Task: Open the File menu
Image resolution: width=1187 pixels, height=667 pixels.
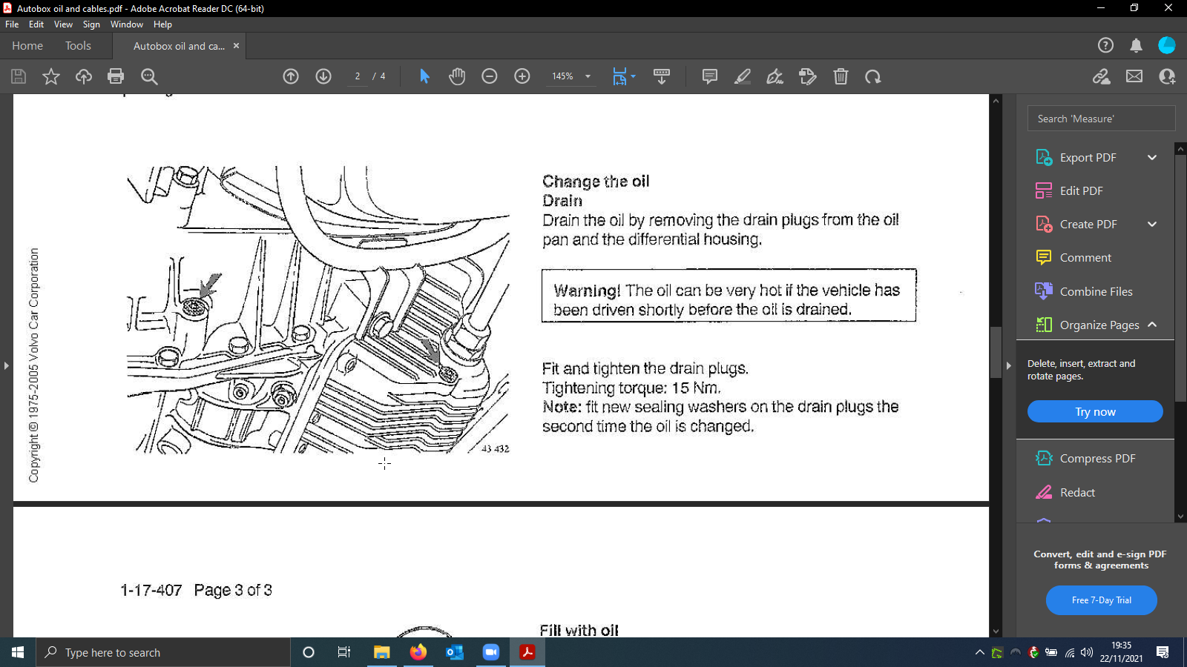Action: 12,24
